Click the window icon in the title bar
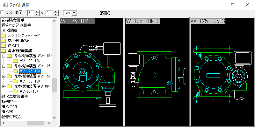The height and width of the screenshot is (127, 255). coord(4,5)
